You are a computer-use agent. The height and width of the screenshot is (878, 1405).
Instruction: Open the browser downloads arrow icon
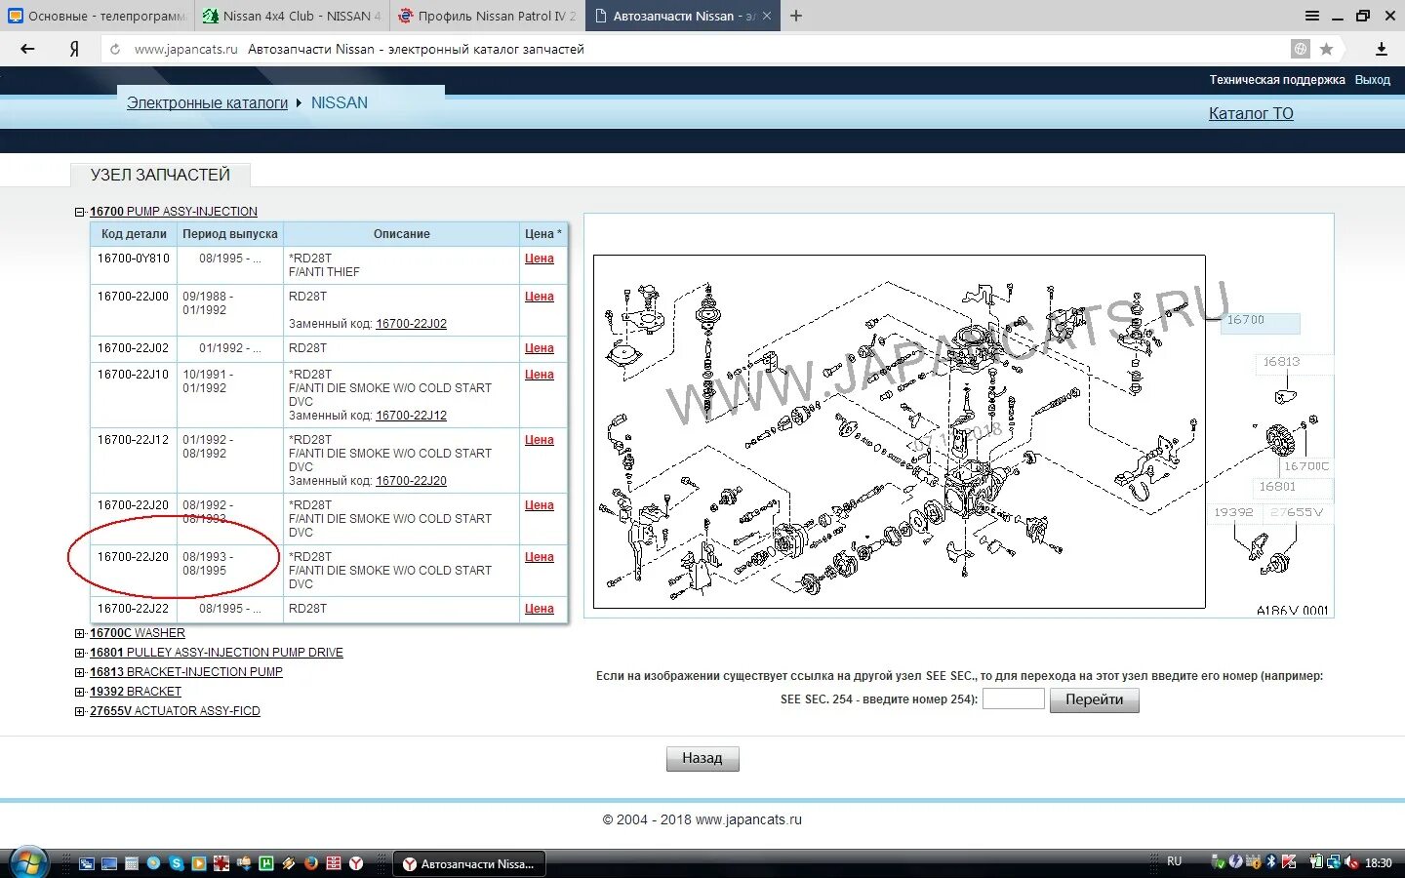[1382, 49]
